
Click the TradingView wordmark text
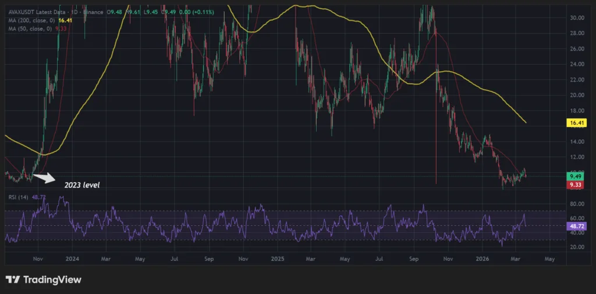tap(52, 280)
